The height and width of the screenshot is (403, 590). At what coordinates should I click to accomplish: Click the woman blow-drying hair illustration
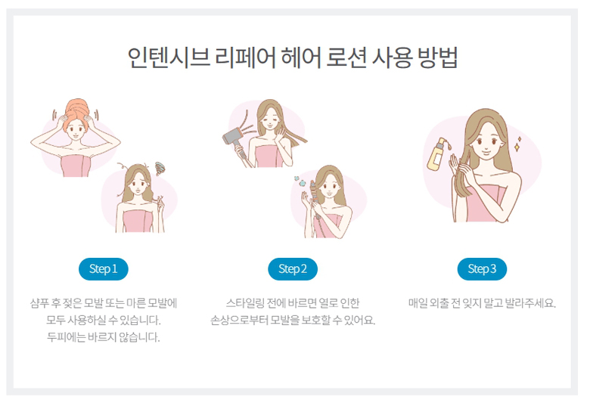point(265,134)
